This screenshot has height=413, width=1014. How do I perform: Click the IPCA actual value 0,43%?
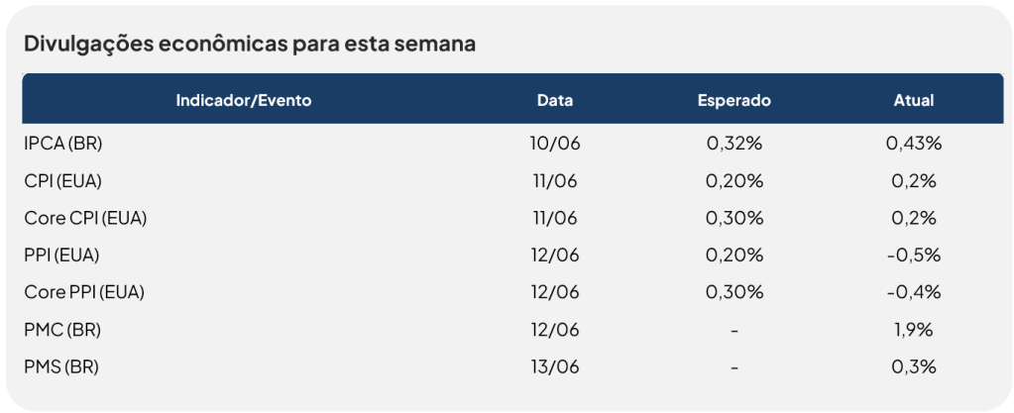coord(914,145)
